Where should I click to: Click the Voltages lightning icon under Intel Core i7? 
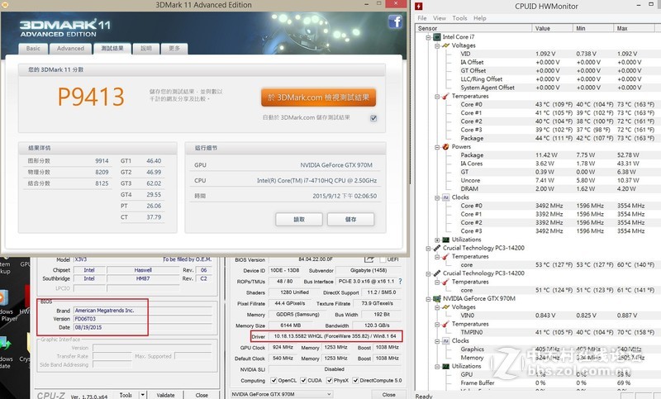tap(445, 45)
